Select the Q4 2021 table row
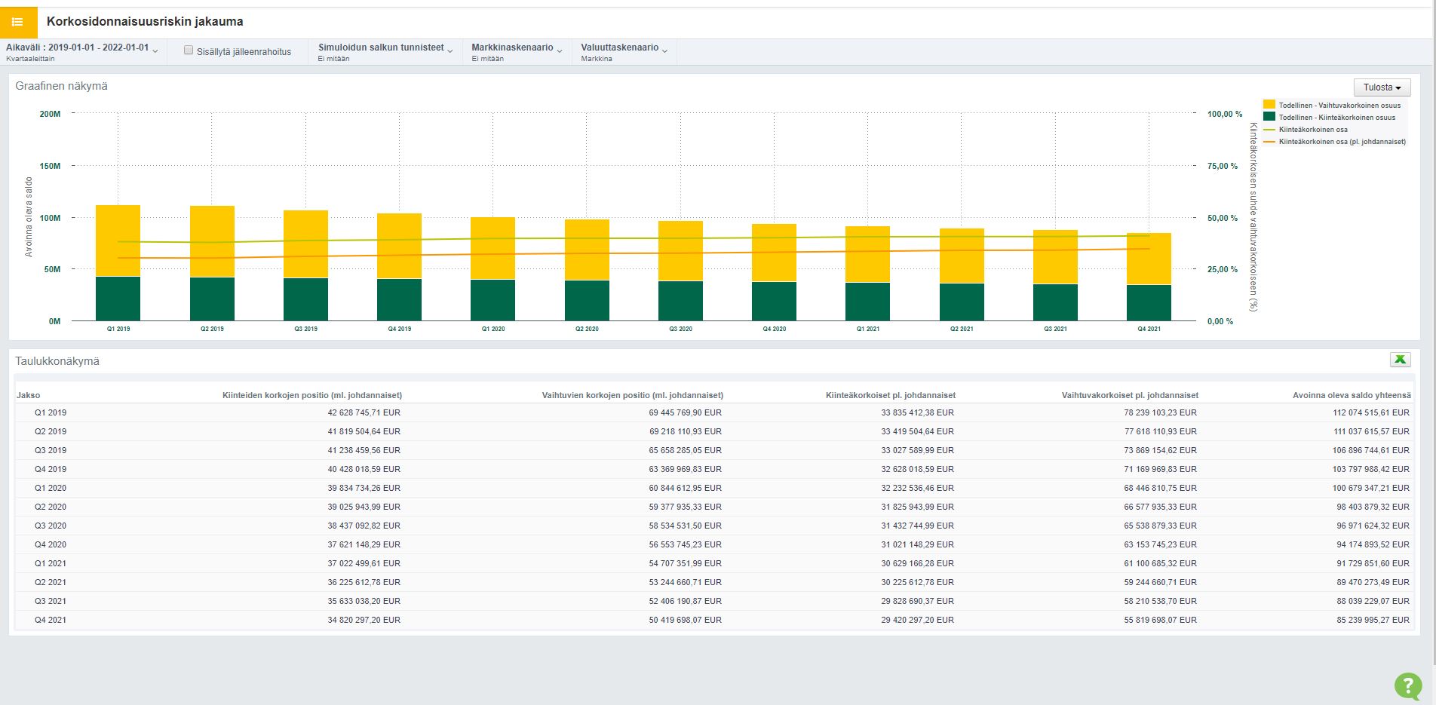Image resolution: width=1436 pixels, height=705 pixels. (50, 620)
